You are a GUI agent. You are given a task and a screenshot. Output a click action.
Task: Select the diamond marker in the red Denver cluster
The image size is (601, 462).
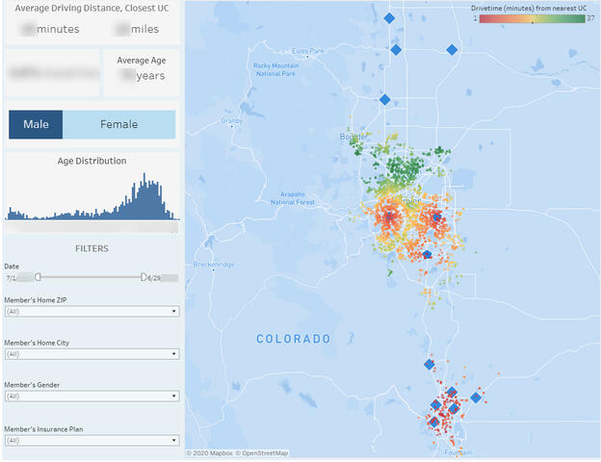point(436,218)
